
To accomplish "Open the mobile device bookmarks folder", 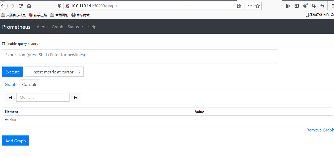I will (x=320, y=15).
